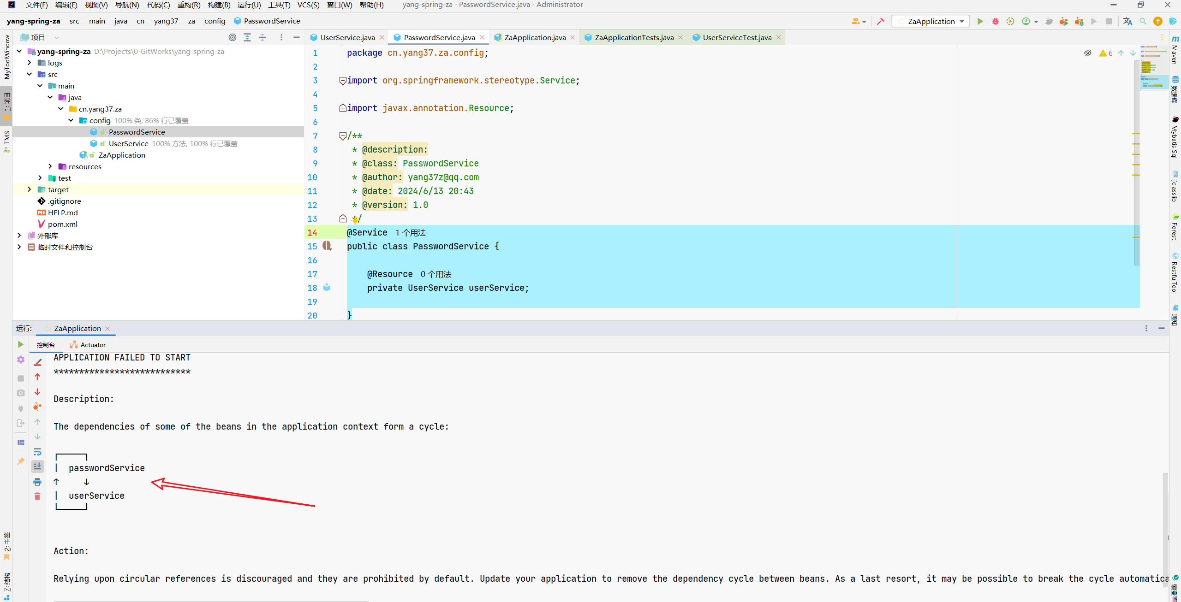The height and width of the screenshot is (602, 1181).
Task: Switch to the ZaApplicationTests.java tab
Action: click(634, 37)
